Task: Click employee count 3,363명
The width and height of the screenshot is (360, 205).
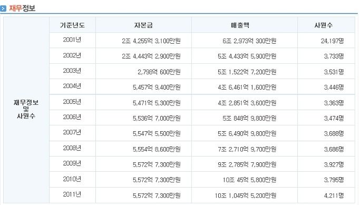Action: (334, 103)
